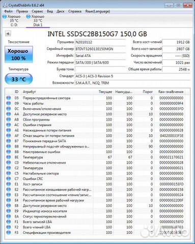This screenshot has height=244, width=195.
Task: Select the Перераспределённые сектора attribute text
Action: (x=46, y=98)
